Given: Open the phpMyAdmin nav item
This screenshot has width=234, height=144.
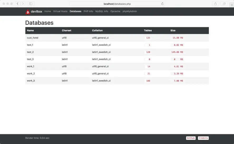Looking at the screenshot, I should 130,11.
